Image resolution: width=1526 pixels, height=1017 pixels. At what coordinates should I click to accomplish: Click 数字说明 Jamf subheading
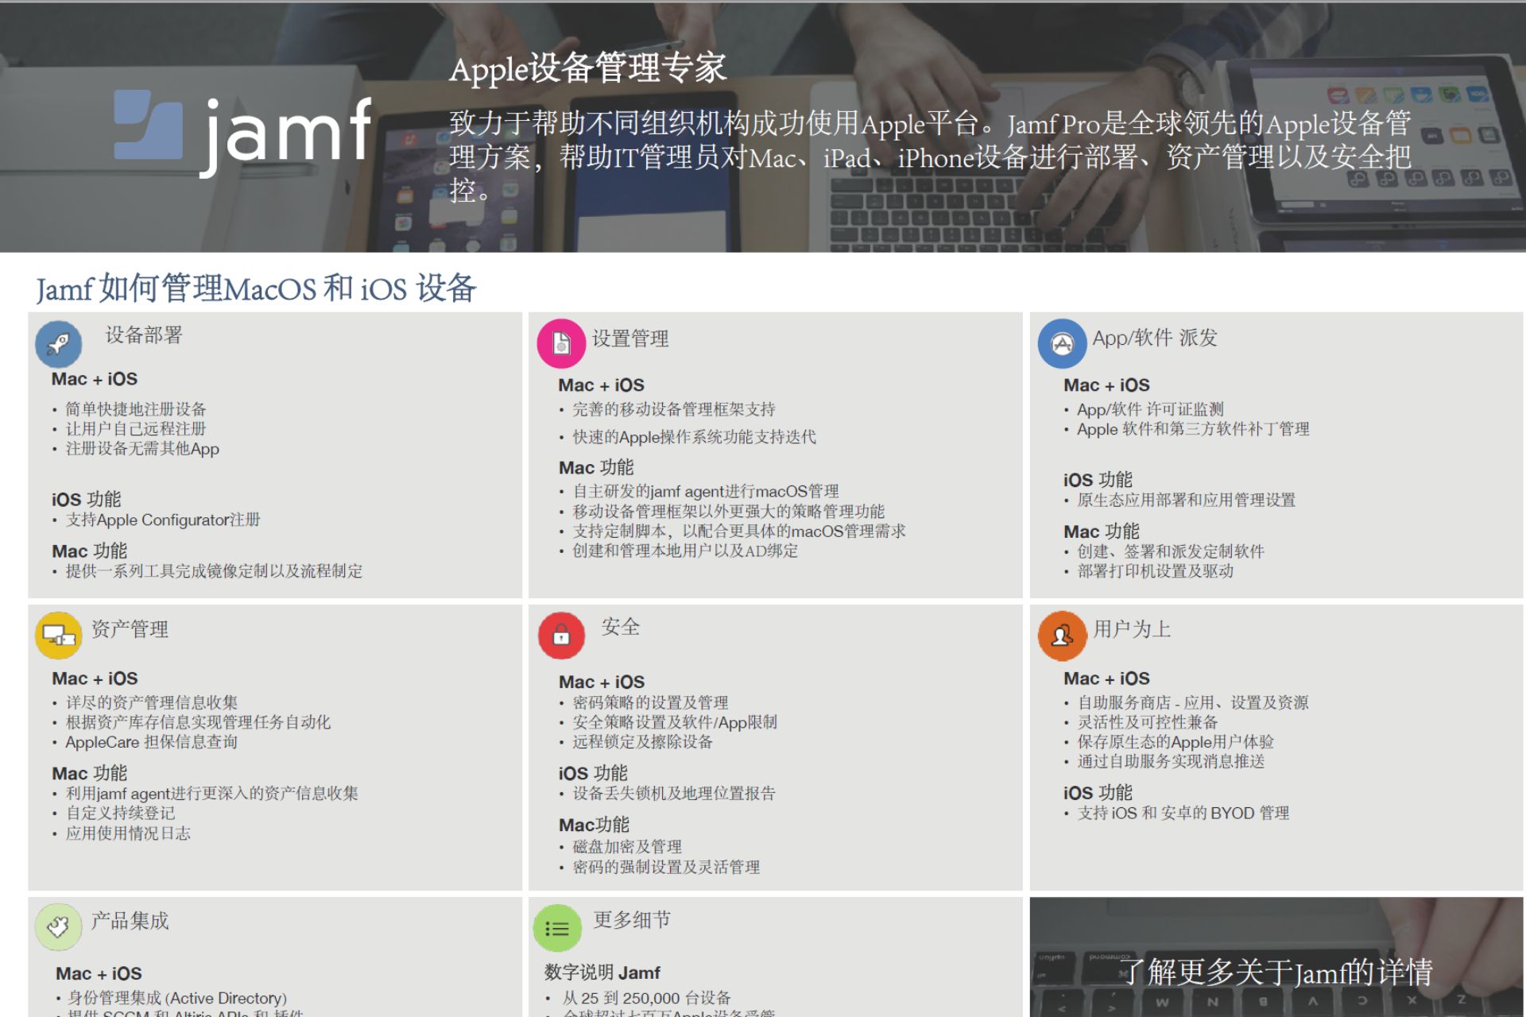(602, 973)
